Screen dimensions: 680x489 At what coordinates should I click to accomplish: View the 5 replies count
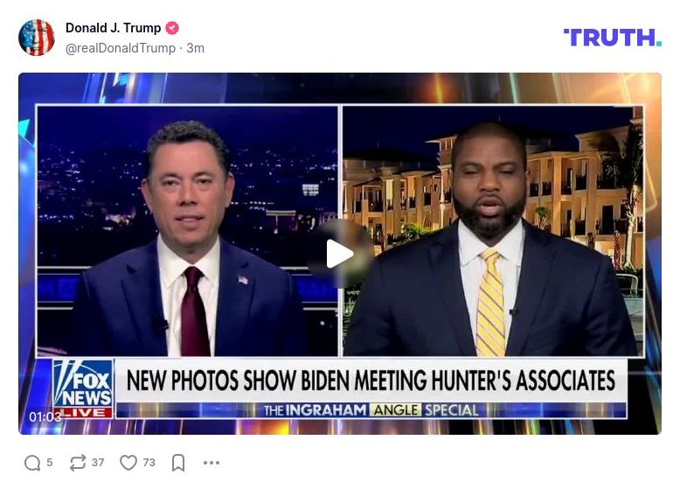click(x=50, y=463)
